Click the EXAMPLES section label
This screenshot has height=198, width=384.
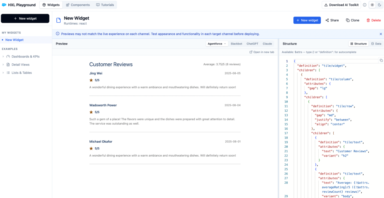click(10, 49)
